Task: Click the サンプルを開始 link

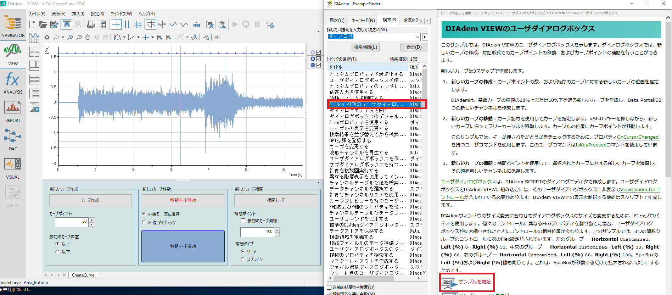Action: pos(475,282)
